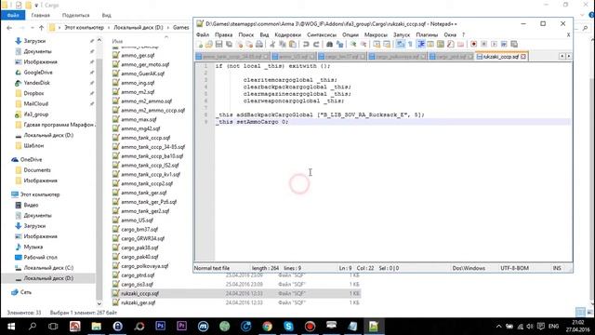
Task: Open a file with Notepad++ toolbar
Action: point(208,45)
